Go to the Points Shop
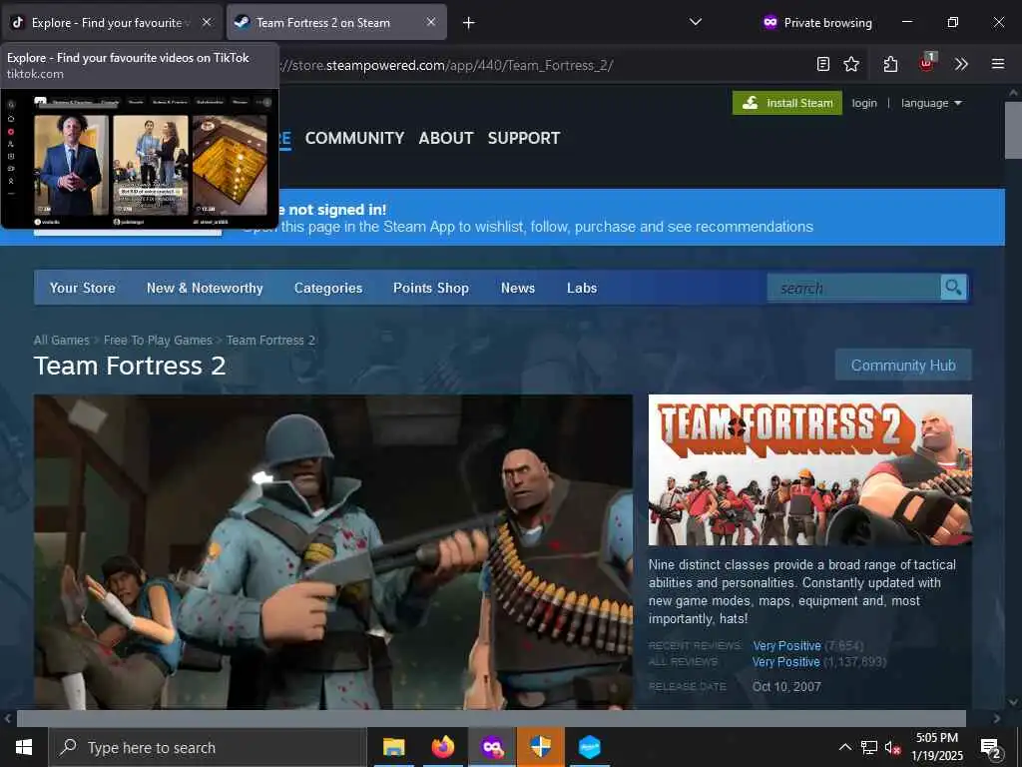 coord(431,288)
